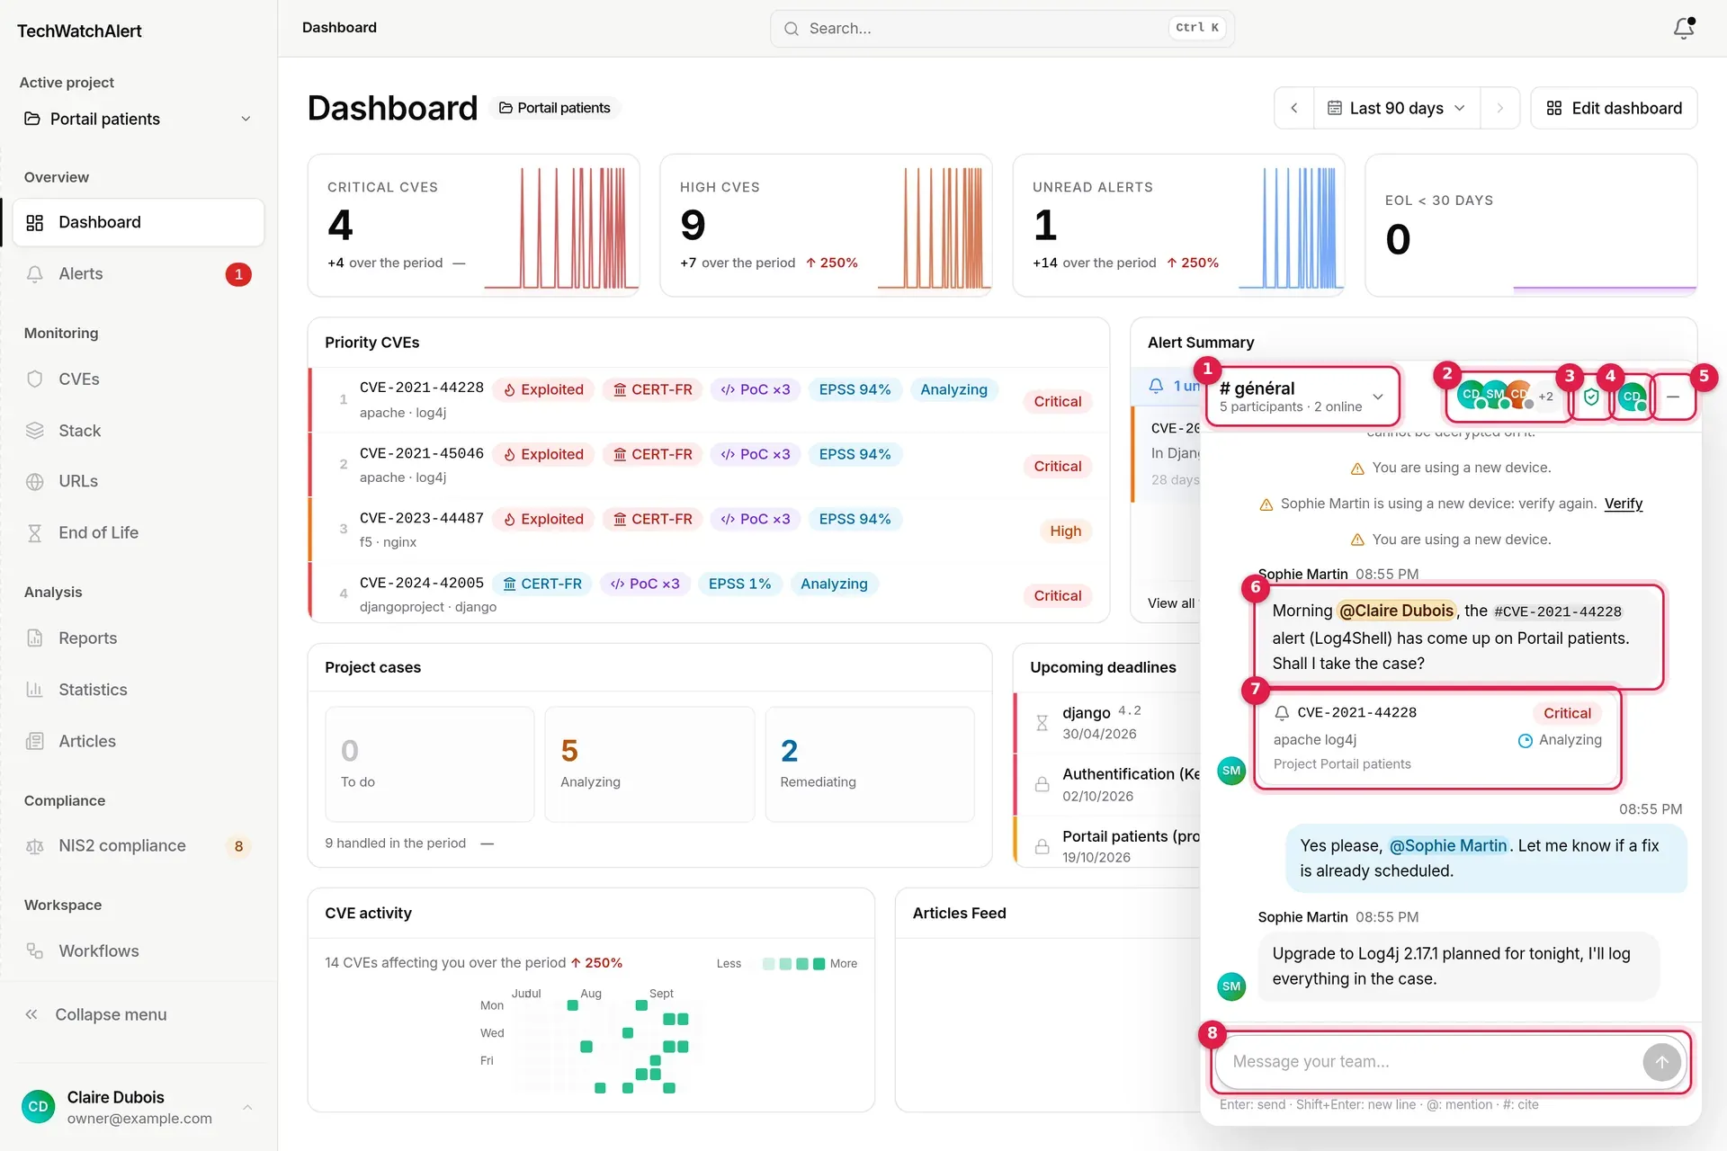Open NIS2 compliance page
Image resolution: width=1727 pixels, height=1151 pixels.
point(139,846)
